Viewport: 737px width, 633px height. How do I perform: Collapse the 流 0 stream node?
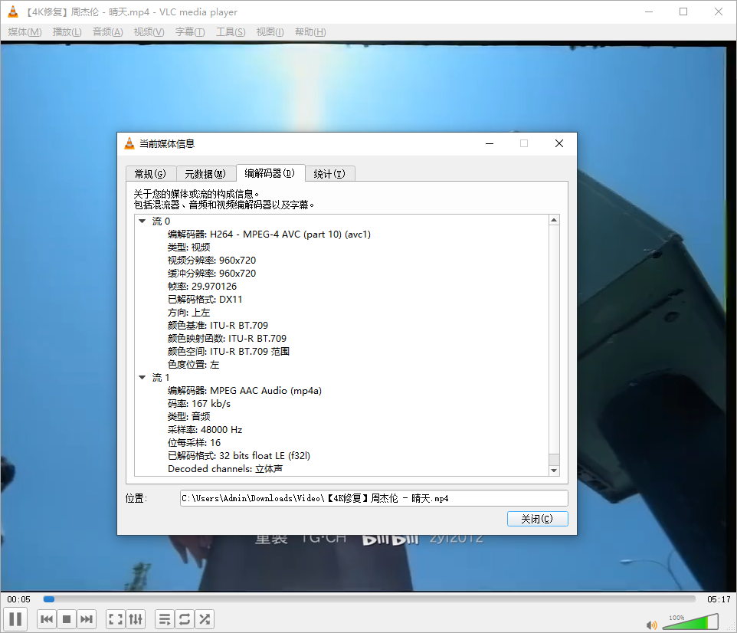(x=142, y=221)
